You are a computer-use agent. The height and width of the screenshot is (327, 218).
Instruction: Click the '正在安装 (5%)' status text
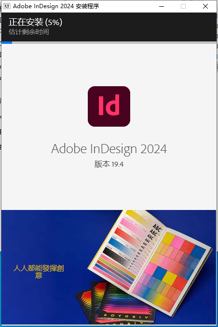(36, 22)
